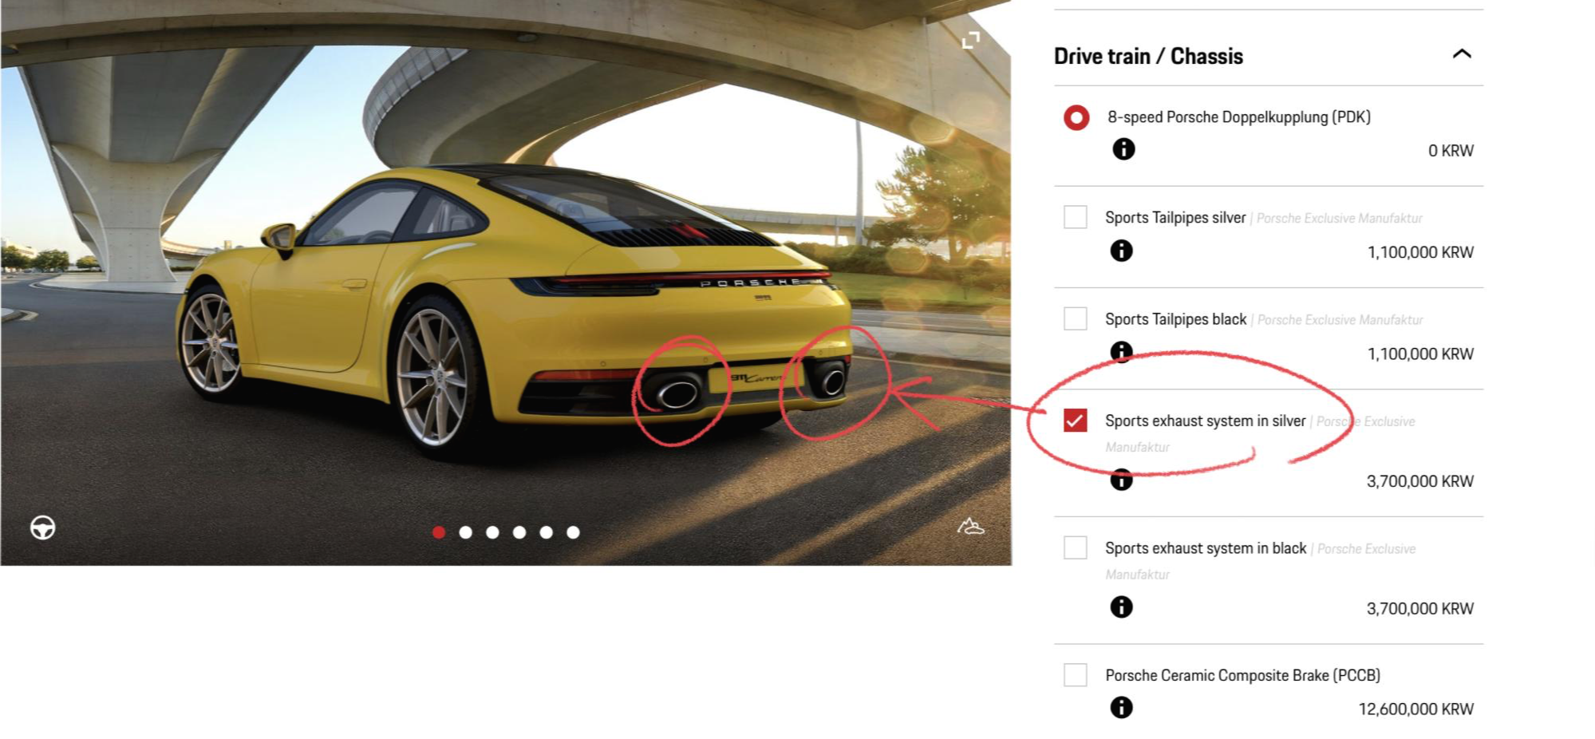Open info icon for Sports Tailpipes silver
The height and width of the screenshot is (739, 1595).
click(x=1121, y=251)
